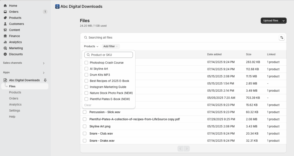Click the Analytics bar chart icon
Viewport: 294px width, 156px height.
(x=5, y=42)
